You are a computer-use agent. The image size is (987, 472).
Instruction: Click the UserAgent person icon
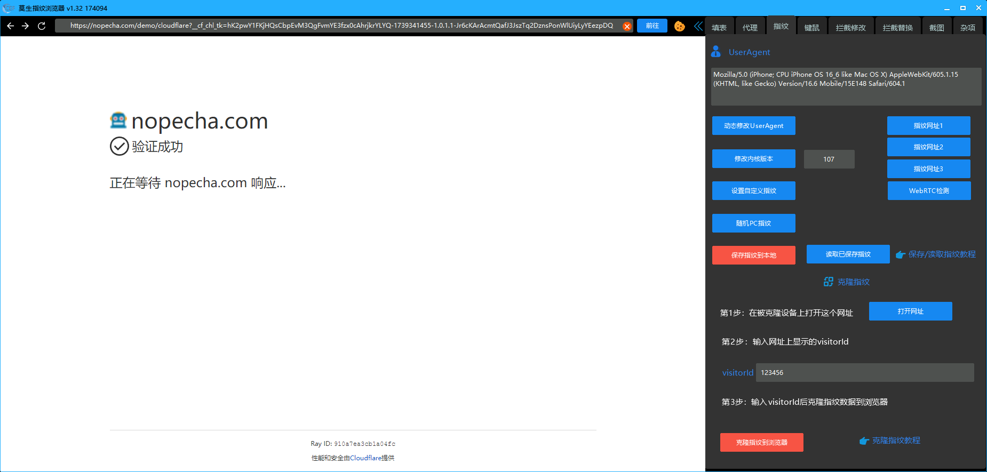tap(716, 52)
